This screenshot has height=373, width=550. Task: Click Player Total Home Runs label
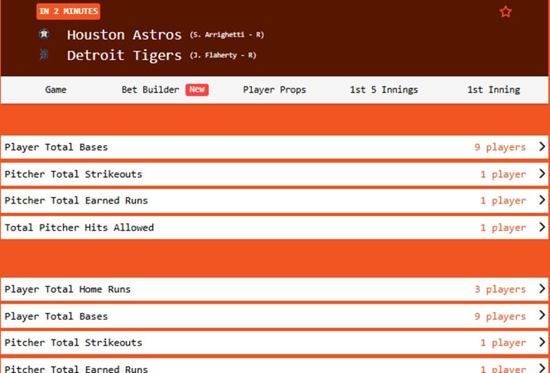coord(67,289)
